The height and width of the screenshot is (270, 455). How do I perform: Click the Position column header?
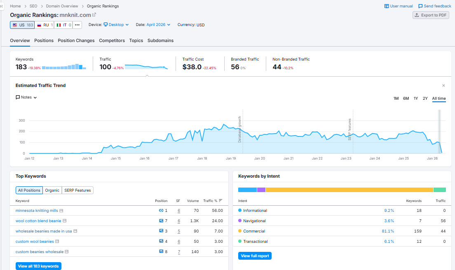161,201
